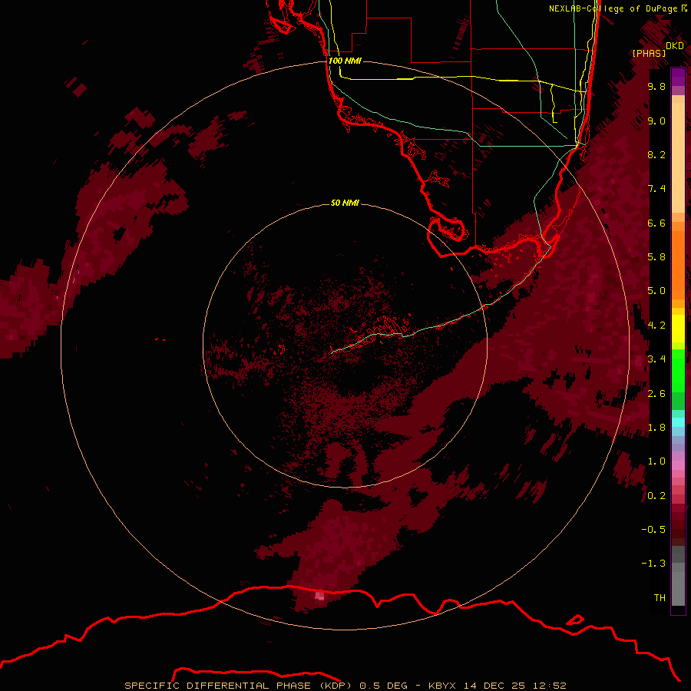Click the DKD label above the color bar
Screen dimensions: 691x691
point(675,46)
